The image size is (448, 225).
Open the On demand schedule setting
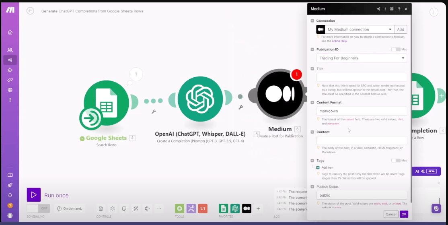[70, 208]
